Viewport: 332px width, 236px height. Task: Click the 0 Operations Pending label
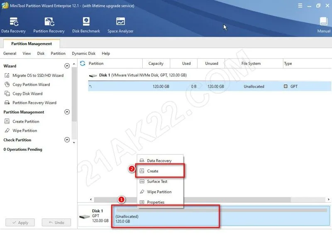pos(23,150)
